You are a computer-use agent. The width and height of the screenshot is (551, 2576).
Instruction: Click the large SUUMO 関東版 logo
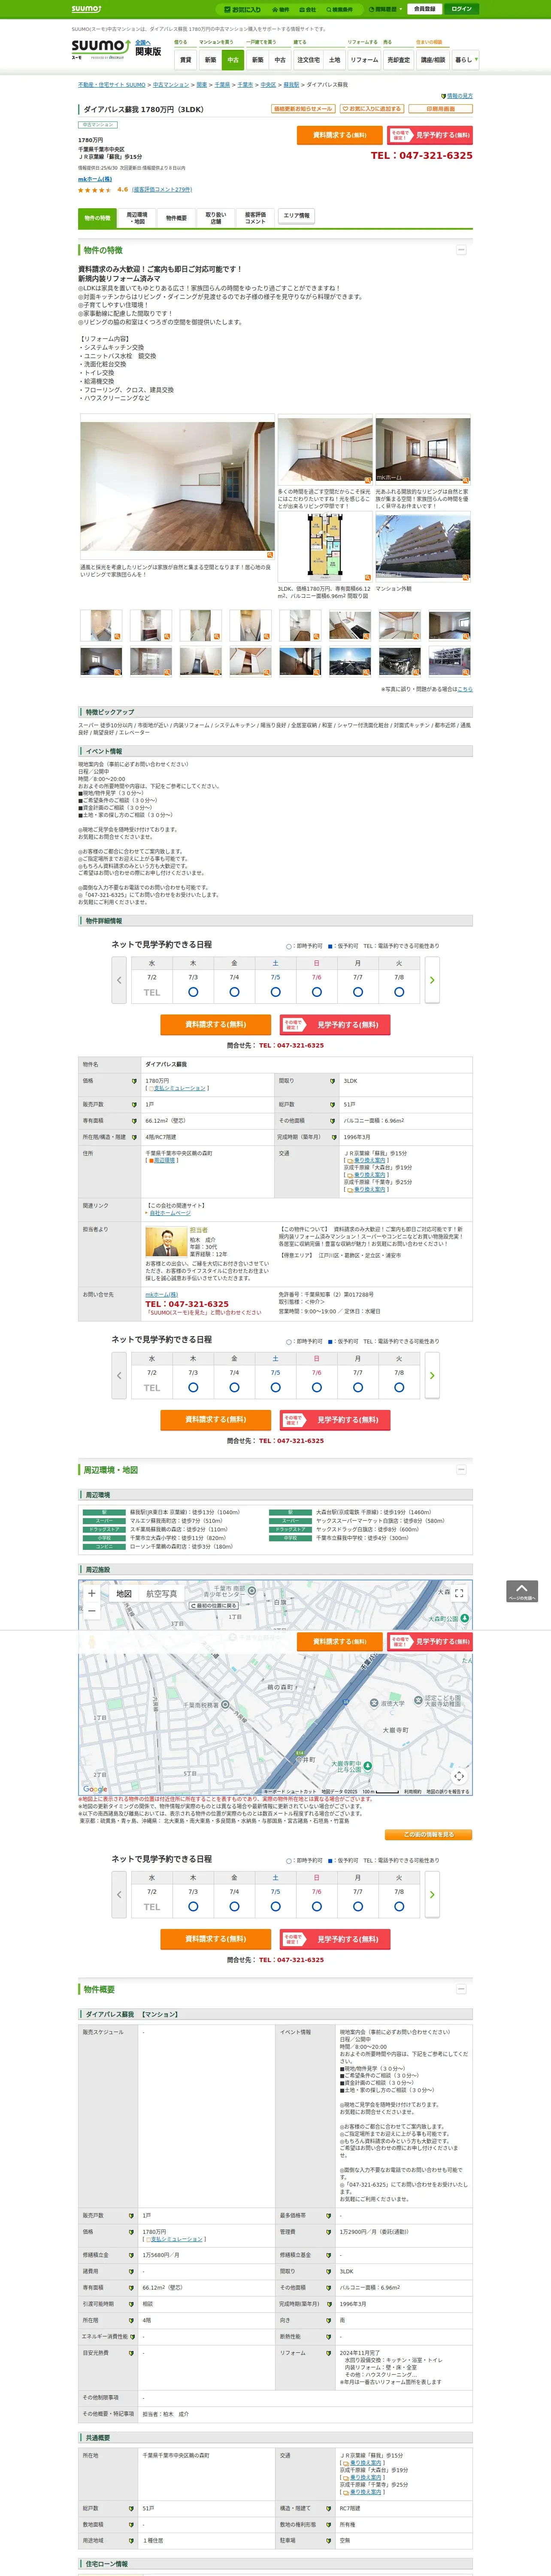coord(116,49)
